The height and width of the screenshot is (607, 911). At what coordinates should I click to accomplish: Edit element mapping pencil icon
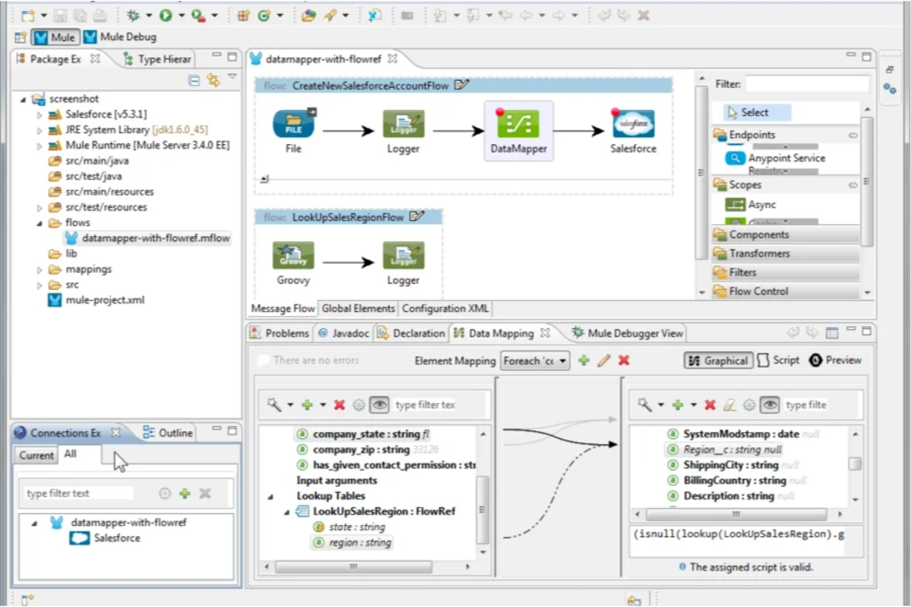tap(604, 360)
